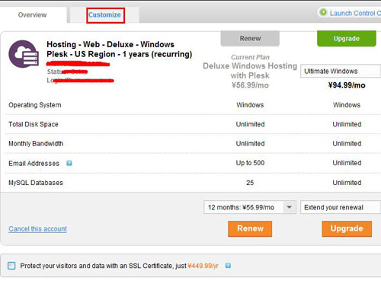Viewport: 381px width, 281px height.
Task: Click the Email Addresses row label
Action: 34,164
